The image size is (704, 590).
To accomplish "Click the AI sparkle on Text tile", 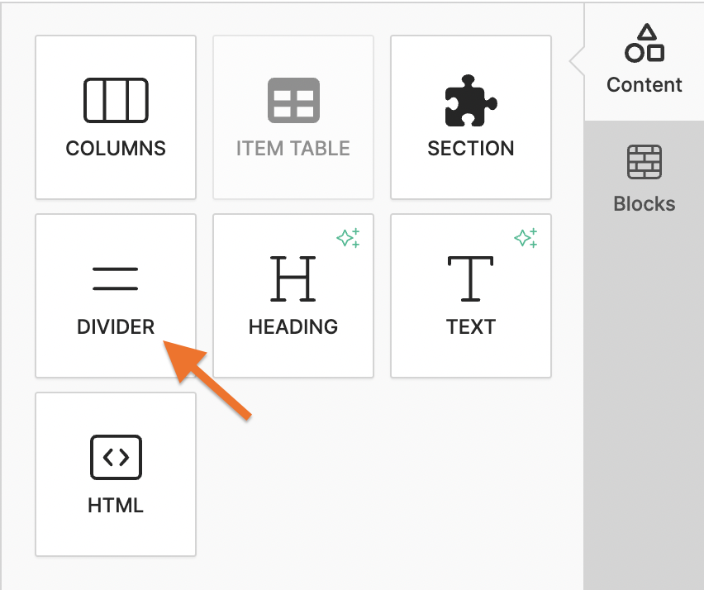I will pos(526,239).
